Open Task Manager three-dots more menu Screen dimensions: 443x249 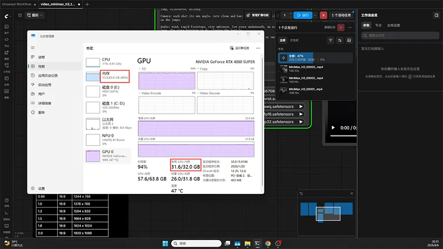pos(258,48)
